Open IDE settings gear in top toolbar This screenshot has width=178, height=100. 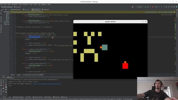[x=174, y=7]
